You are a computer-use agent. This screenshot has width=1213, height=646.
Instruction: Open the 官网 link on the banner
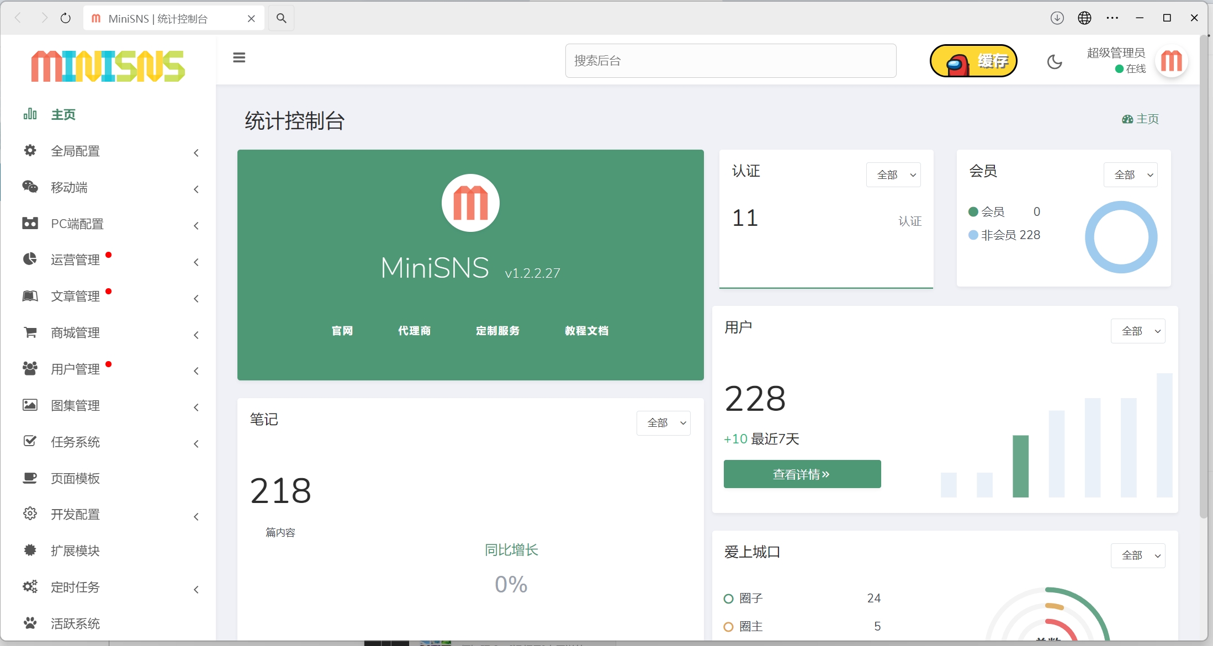click(342, 331)
